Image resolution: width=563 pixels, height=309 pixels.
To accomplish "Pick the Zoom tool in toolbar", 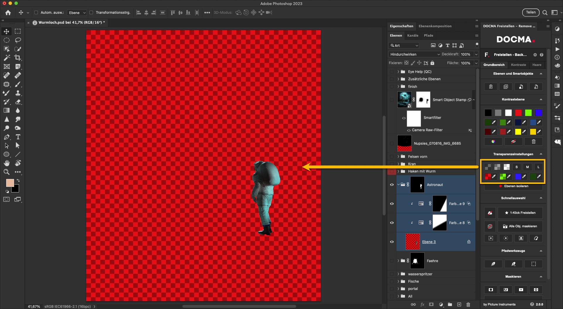I will [x=6, y=172].
